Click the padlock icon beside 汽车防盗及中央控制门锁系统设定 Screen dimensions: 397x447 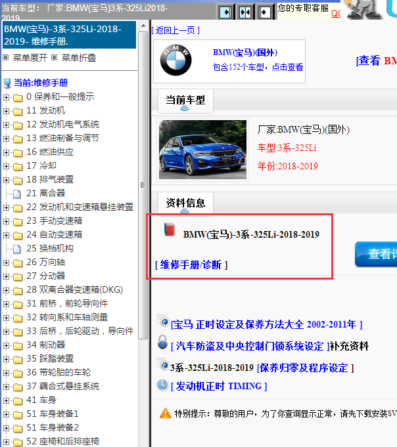point(162,342)
